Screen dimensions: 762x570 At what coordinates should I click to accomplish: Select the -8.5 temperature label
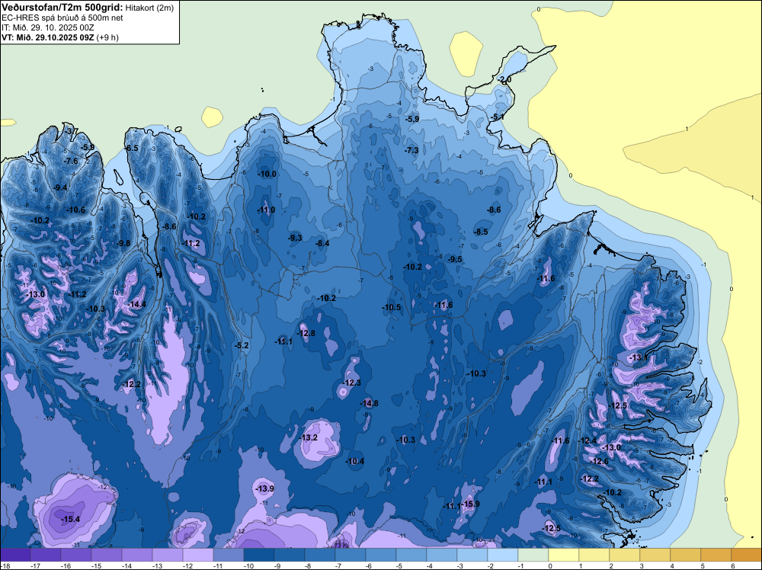[x=481, y=232]
